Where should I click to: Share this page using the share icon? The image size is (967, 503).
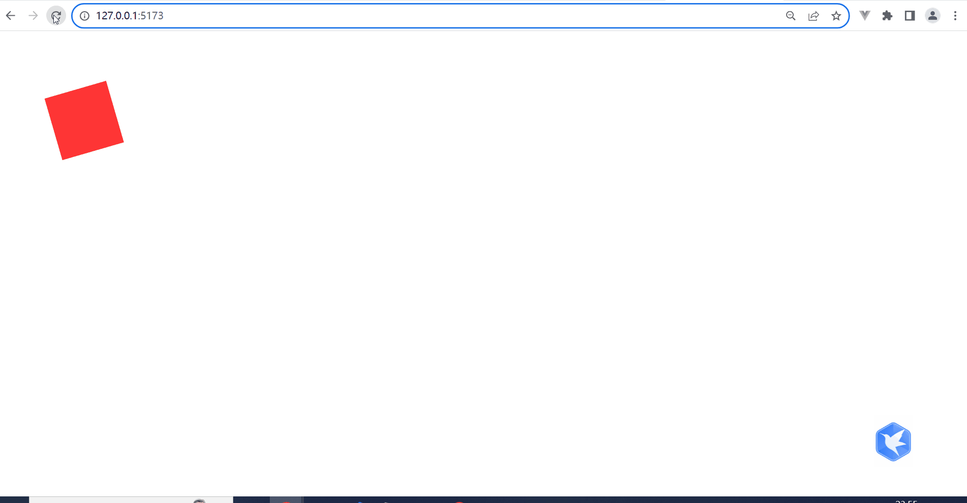814,16
